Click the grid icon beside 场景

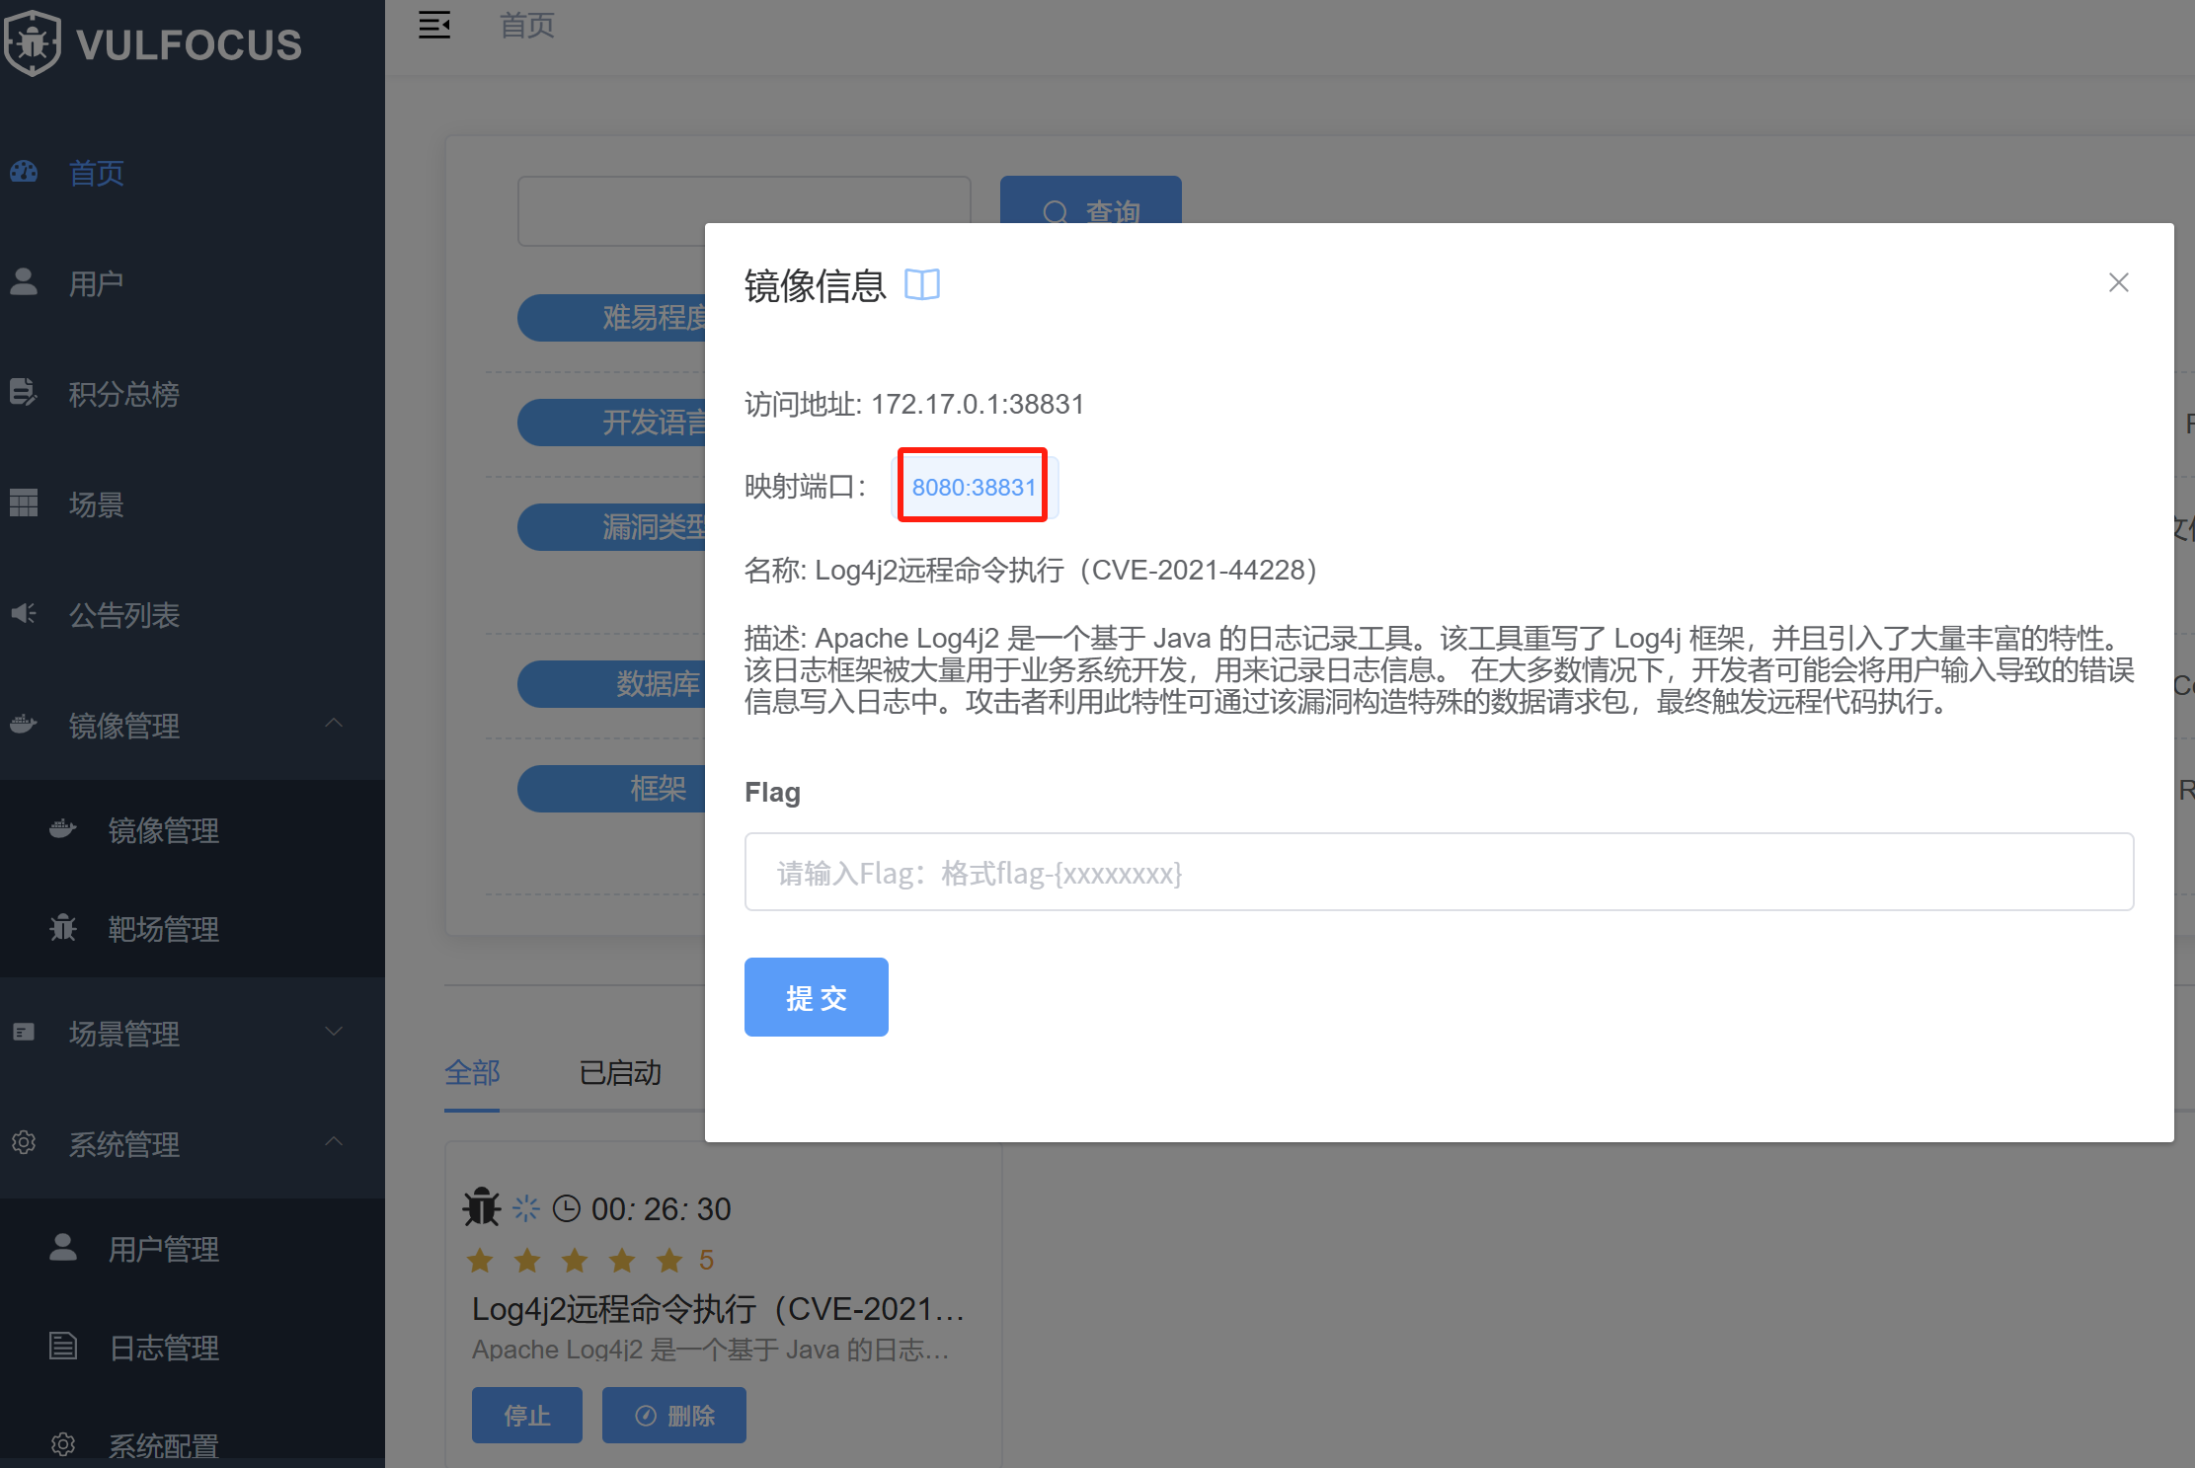(24, 502)
